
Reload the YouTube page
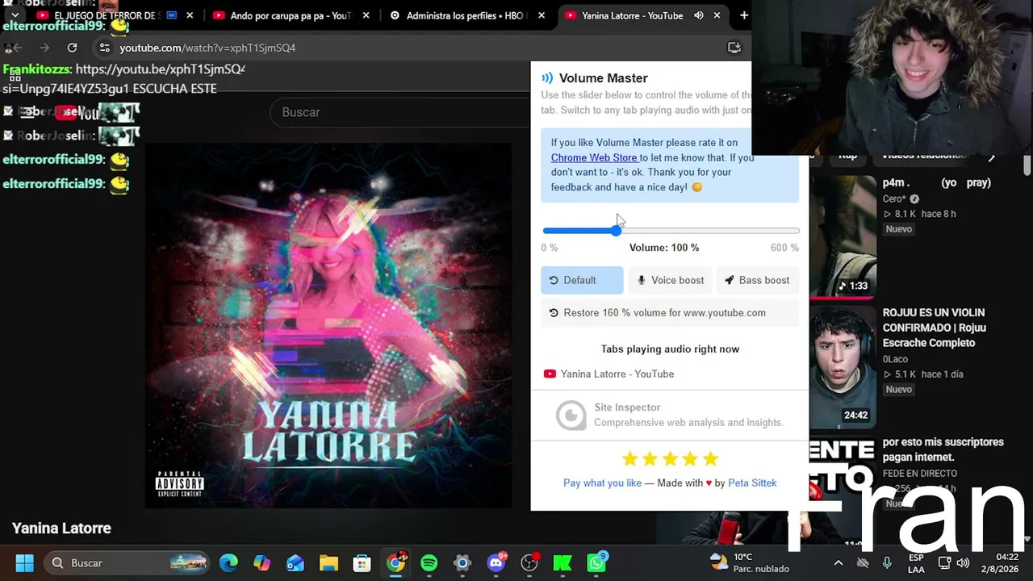click(72, 48)
